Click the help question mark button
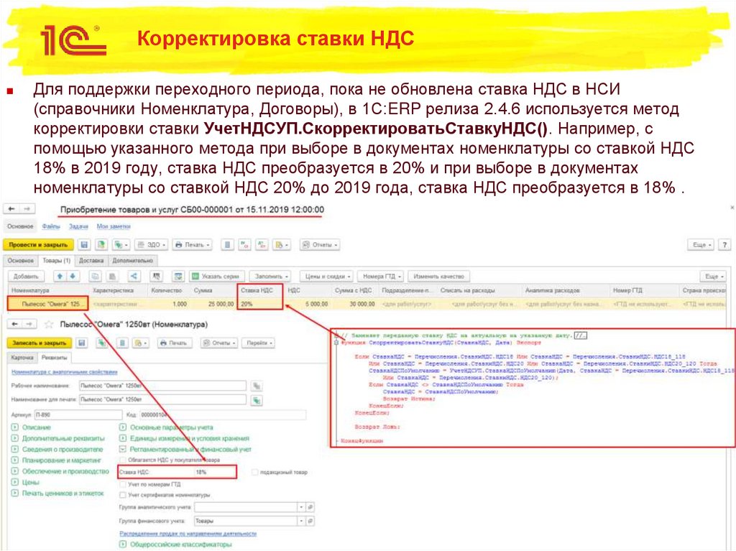The width and height of the screenshot is (736, 551). tap(724, 244)
